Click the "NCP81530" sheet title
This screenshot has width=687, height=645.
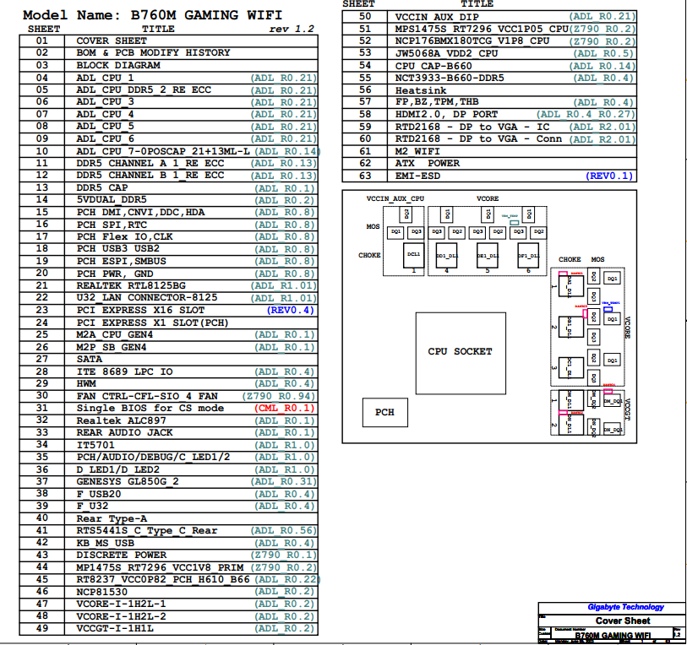pyautogui.click(x=101, y=592)
